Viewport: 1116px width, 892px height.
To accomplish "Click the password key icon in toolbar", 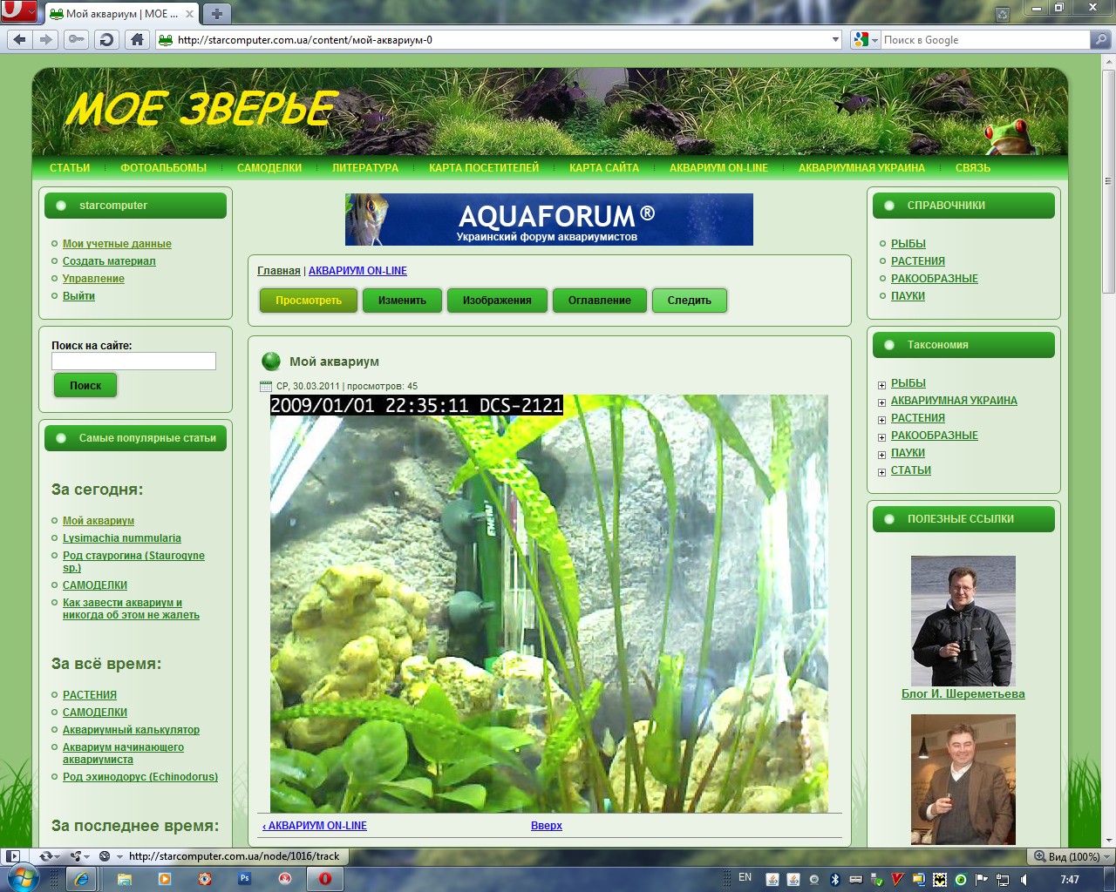I will [x=77, y=39].
